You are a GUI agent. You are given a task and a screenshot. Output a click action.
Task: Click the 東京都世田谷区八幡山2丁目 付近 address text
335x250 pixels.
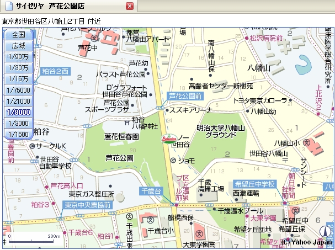(51, 21)
